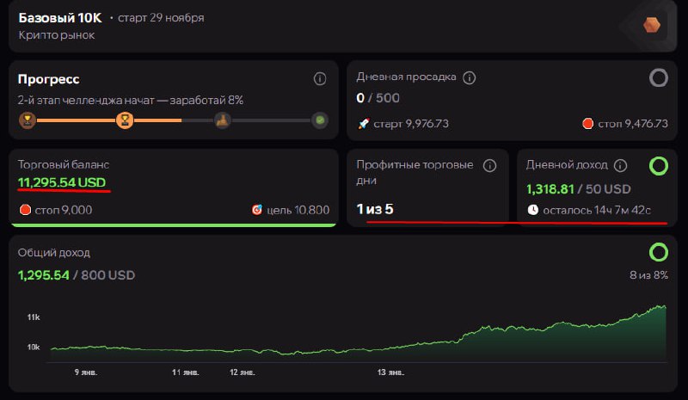Image resolution: width=688 pixels, height=400 pixels.
Task: Click the target icon next to цель 10,800
Action: 256,210
